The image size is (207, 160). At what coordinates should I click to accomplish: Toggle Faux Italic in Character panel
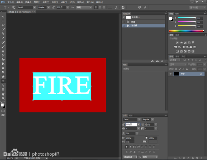click(x=130, y=147)
